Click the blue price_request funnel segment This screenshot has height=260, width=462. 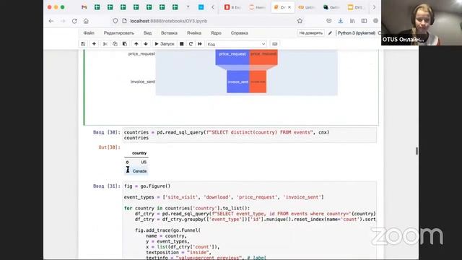(x=232, y=57)
